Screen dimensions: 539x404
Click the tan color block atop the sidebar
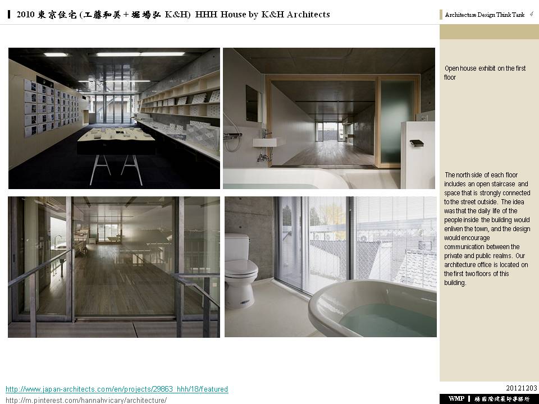pyautogui.click(x=488, y=31)
